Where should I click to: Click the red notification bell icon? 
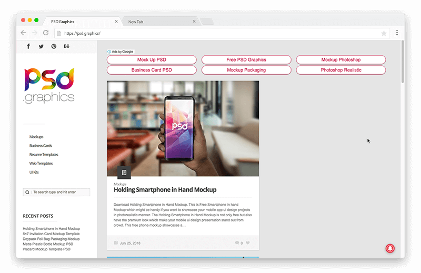(x=390, y=248)
